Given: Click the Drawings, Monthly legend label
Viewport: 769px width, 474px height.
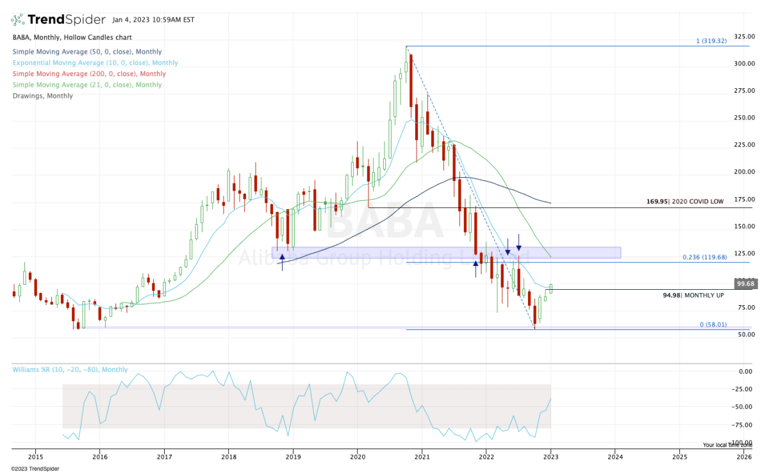Looking at the screenshot, I should [x=42, y=96].
